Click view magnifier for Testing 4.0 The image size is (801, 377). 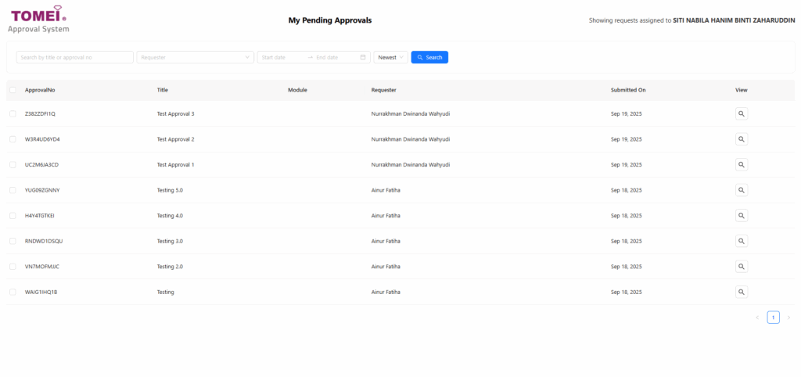pos(742,215)
